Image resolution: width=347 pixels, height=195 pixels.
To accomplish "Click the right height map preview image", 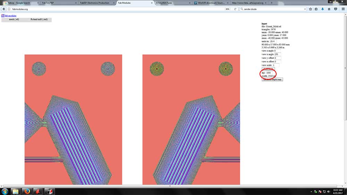I will pos(191,119).
